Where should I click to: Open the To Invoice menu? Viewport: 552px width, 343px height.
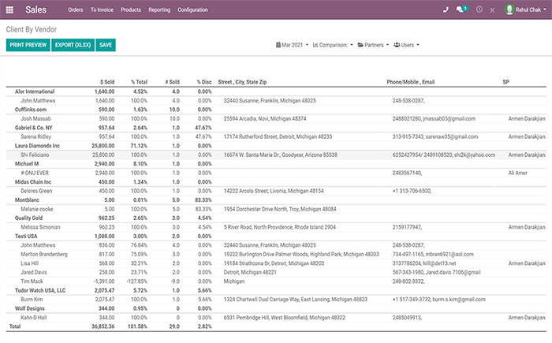(102, 10)
